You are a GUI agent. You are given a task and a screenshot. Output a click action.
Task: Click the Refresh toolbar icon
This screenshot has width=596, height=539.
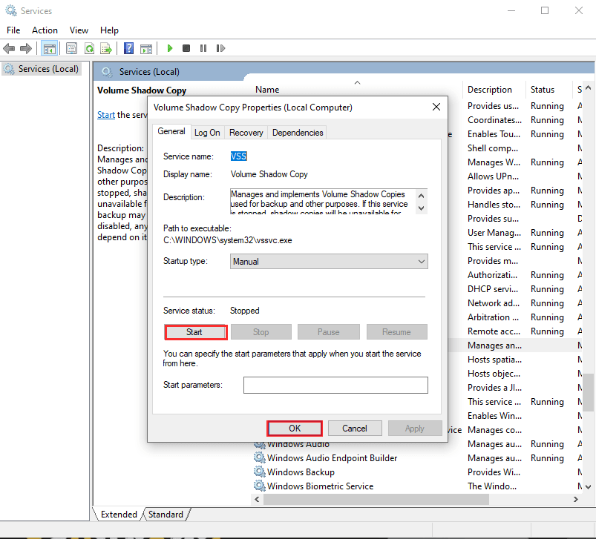(x=89, y=48)
